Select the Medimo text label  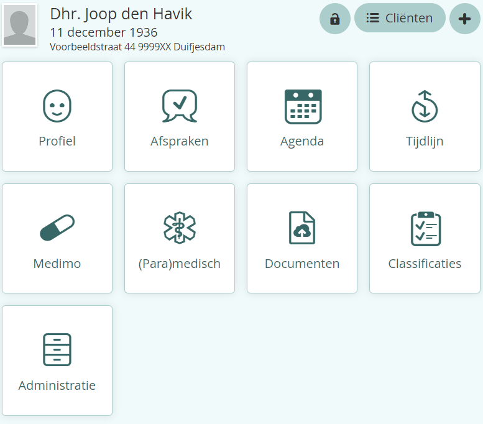click(57, 264)
